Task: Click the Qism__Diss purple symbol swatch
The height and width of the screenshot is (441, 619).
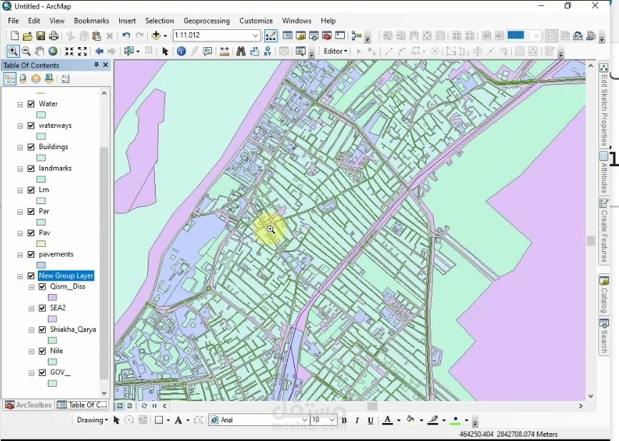Action: tap(52, 298)
